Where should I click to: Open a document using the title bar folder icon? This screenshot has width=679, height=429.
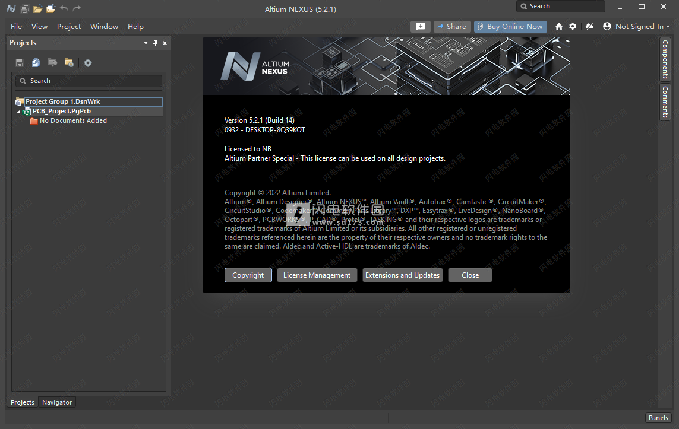coord(37,8)
